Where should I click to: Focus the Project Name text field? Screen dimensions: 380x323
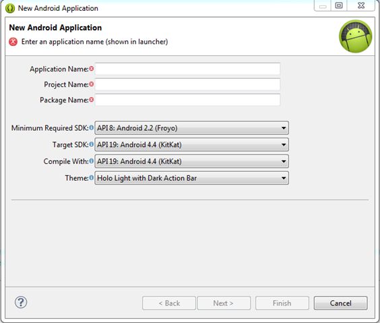187,84
